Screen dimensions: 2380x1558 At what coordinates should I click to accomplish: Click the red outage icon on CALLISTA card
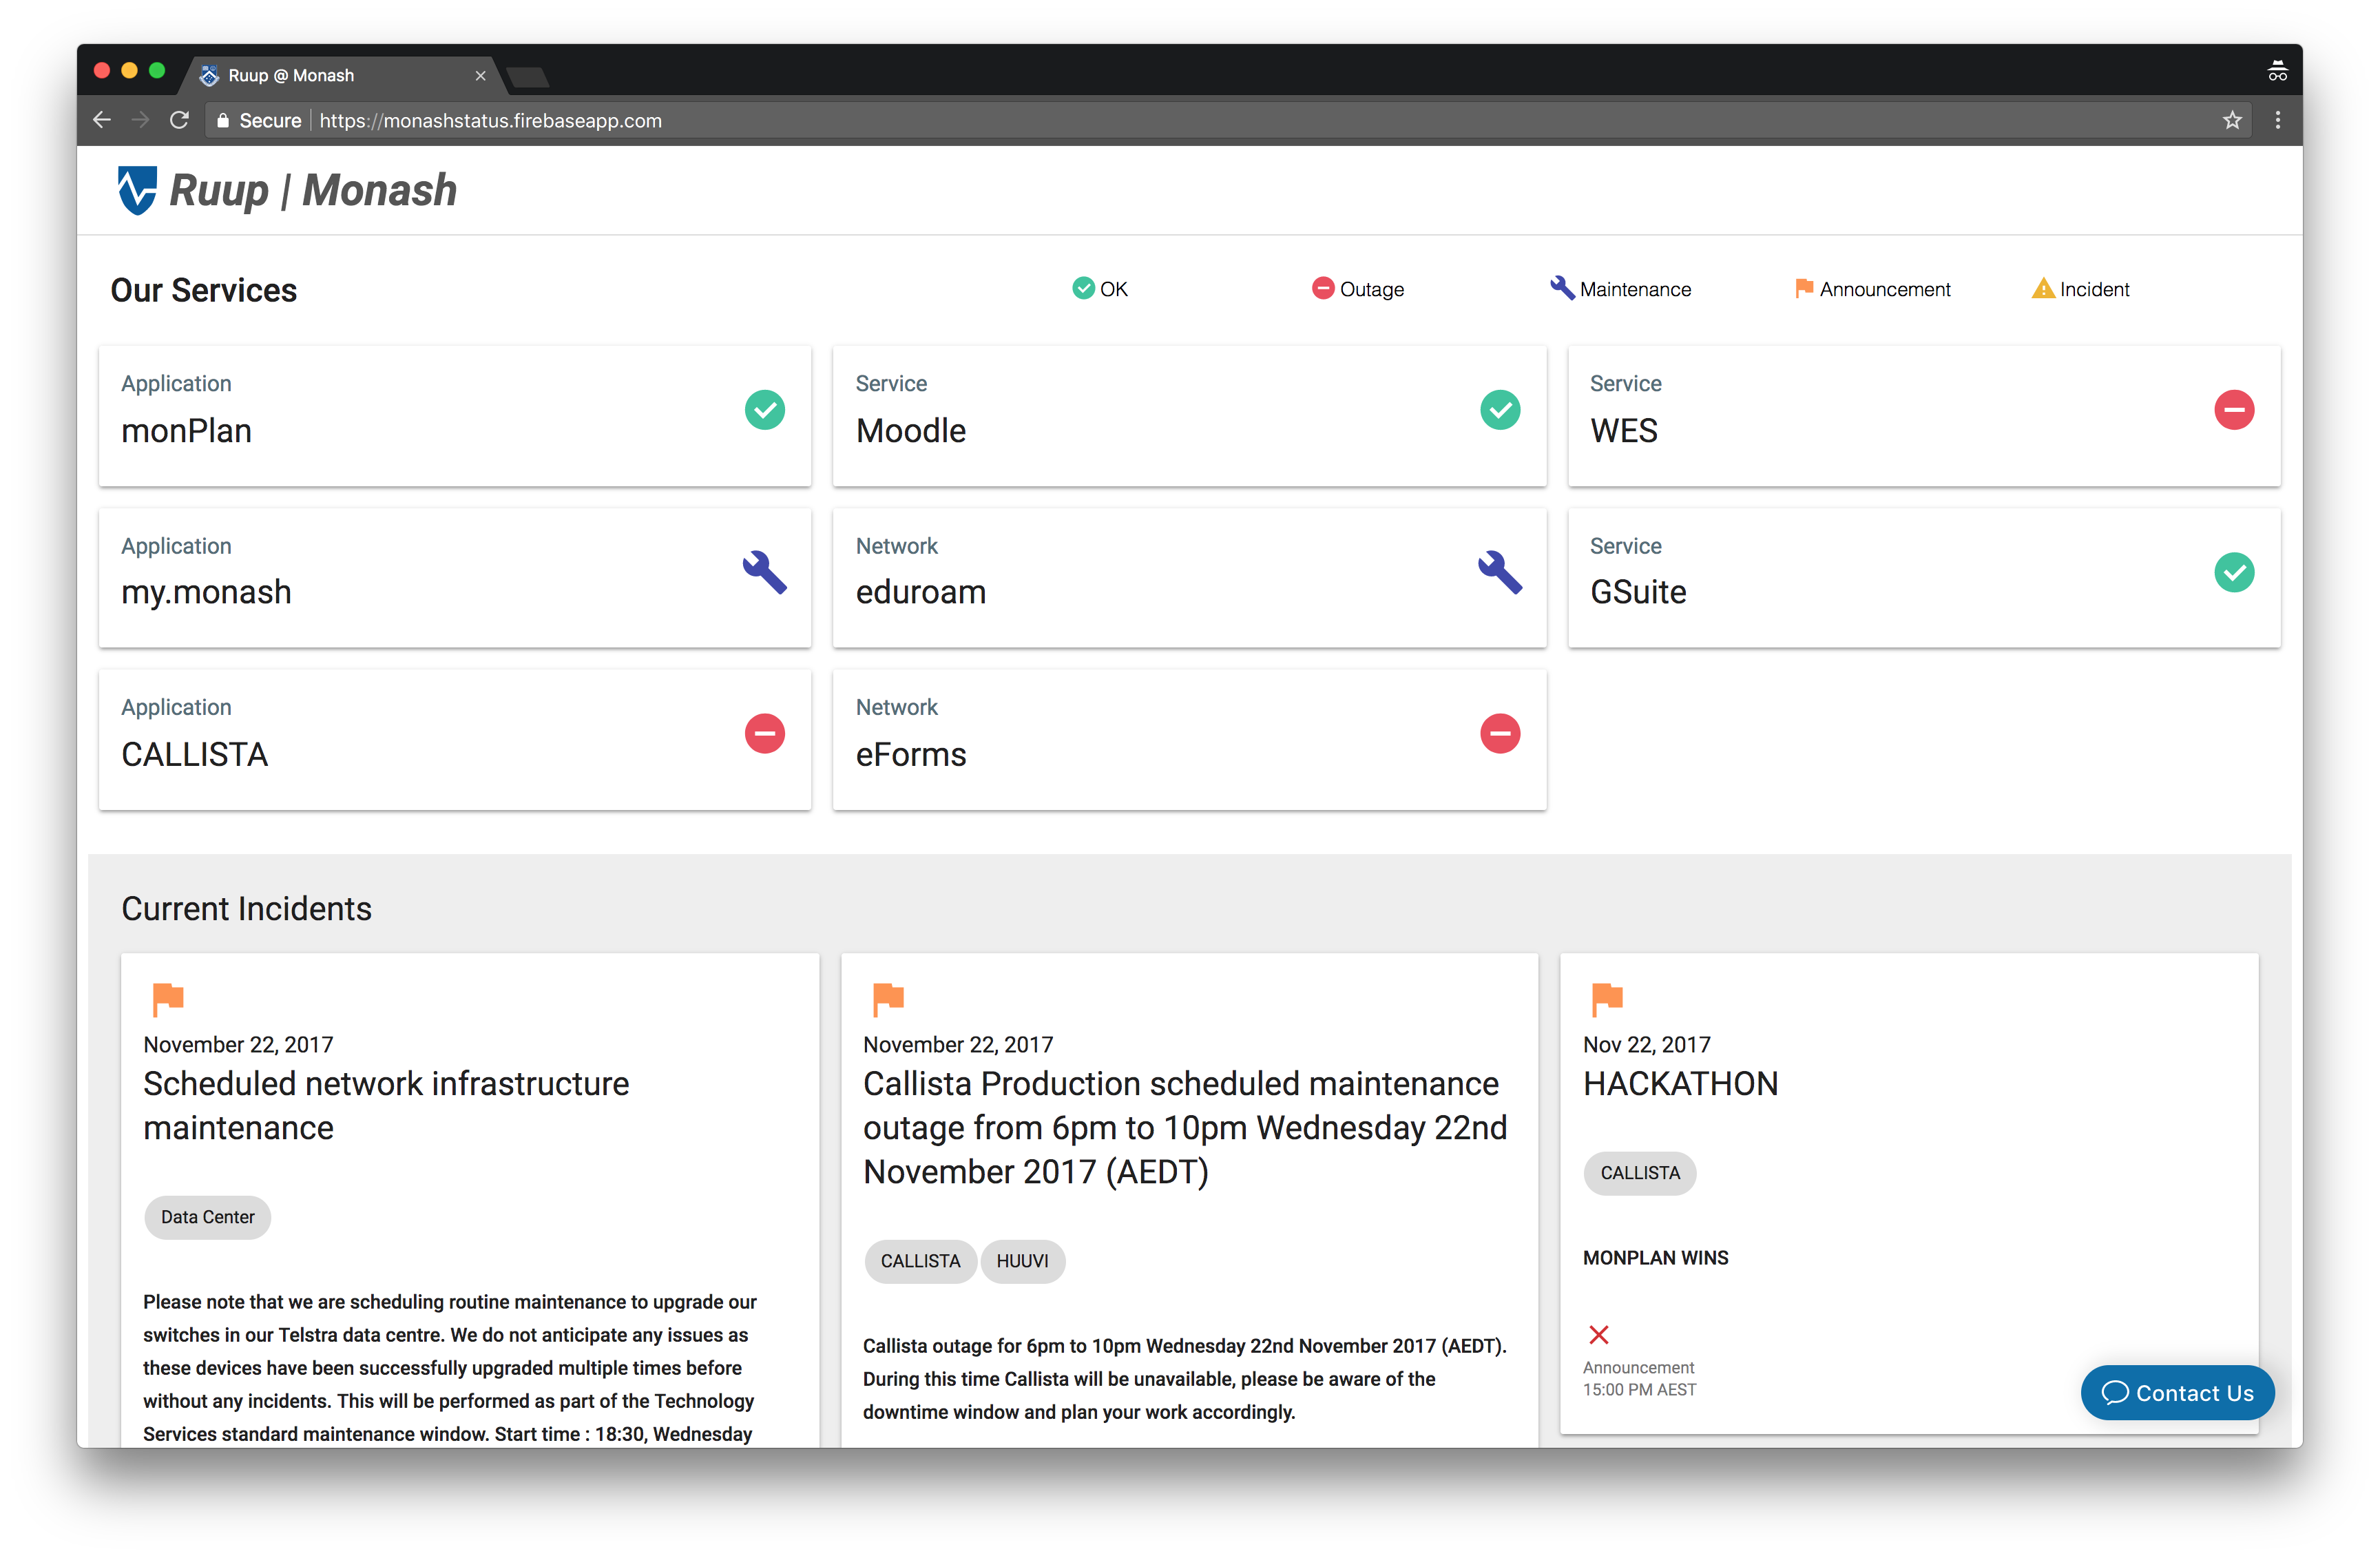tap(764, 734)
